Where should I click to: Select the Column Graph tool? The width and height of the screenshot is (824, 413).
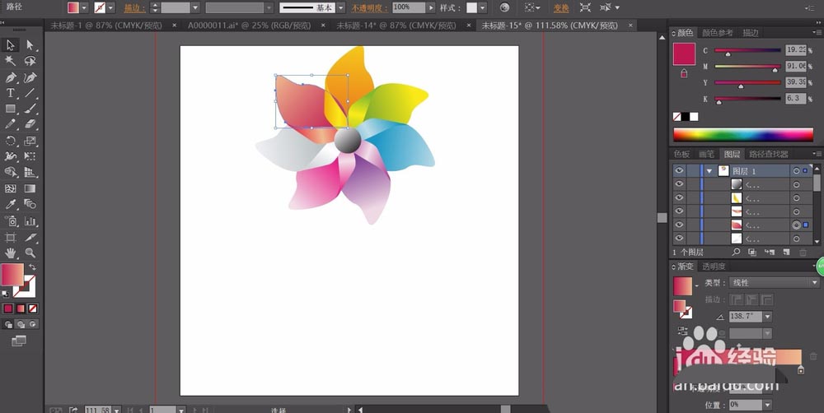(30, 221)
